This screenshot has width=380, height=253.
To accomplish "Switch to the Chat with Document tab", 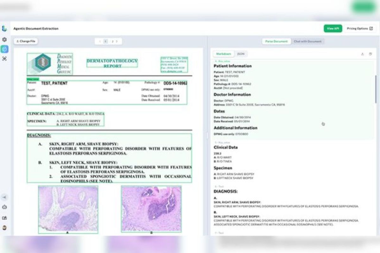I will 307,41.
